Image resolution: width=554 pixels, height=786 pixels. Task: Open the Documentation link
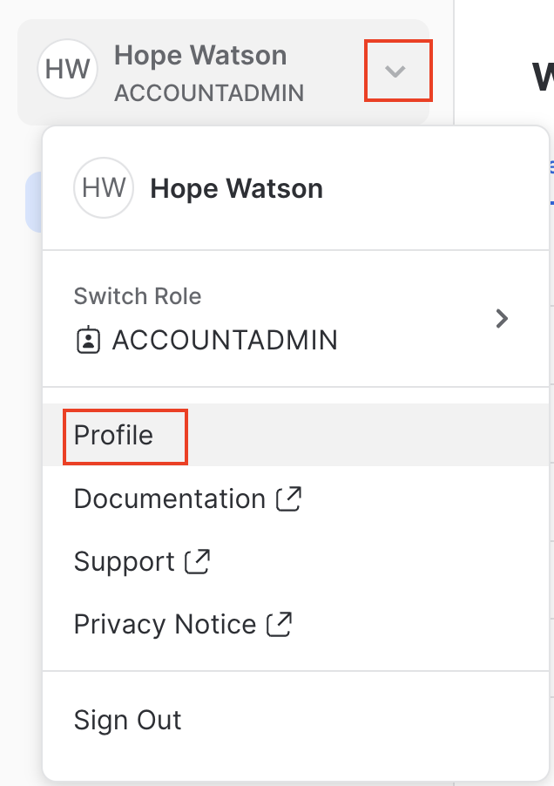click(x=170, y=498)
